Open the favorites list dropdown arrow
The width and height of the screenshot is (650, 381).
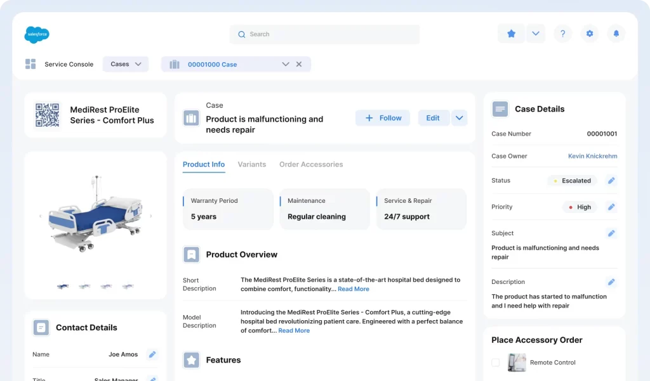point(536,34)
